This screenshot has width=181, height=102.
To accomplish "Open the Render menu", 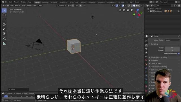I will click(16, 2).
